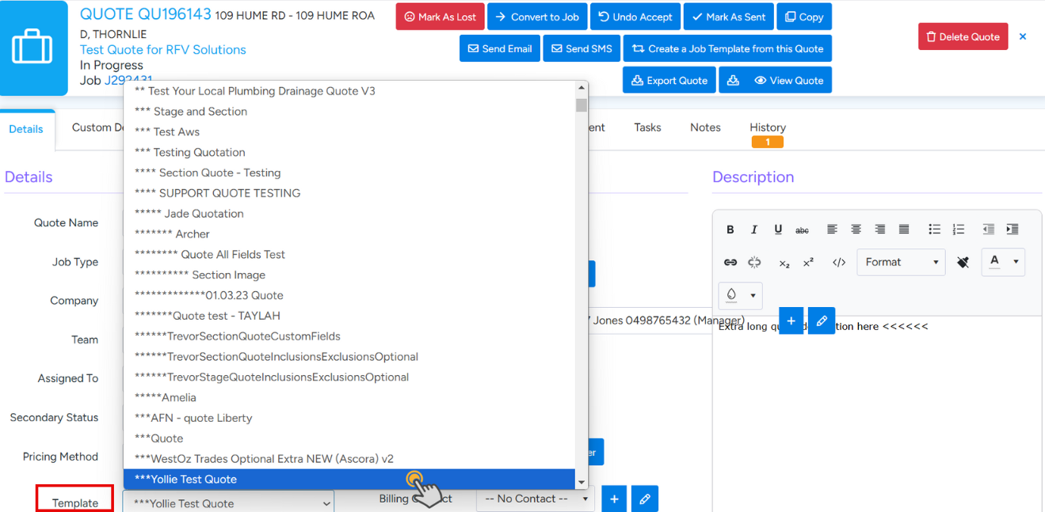The width and height of the screenshot is (1045, 512).
Task: Open the History tab
Action: 767,127
